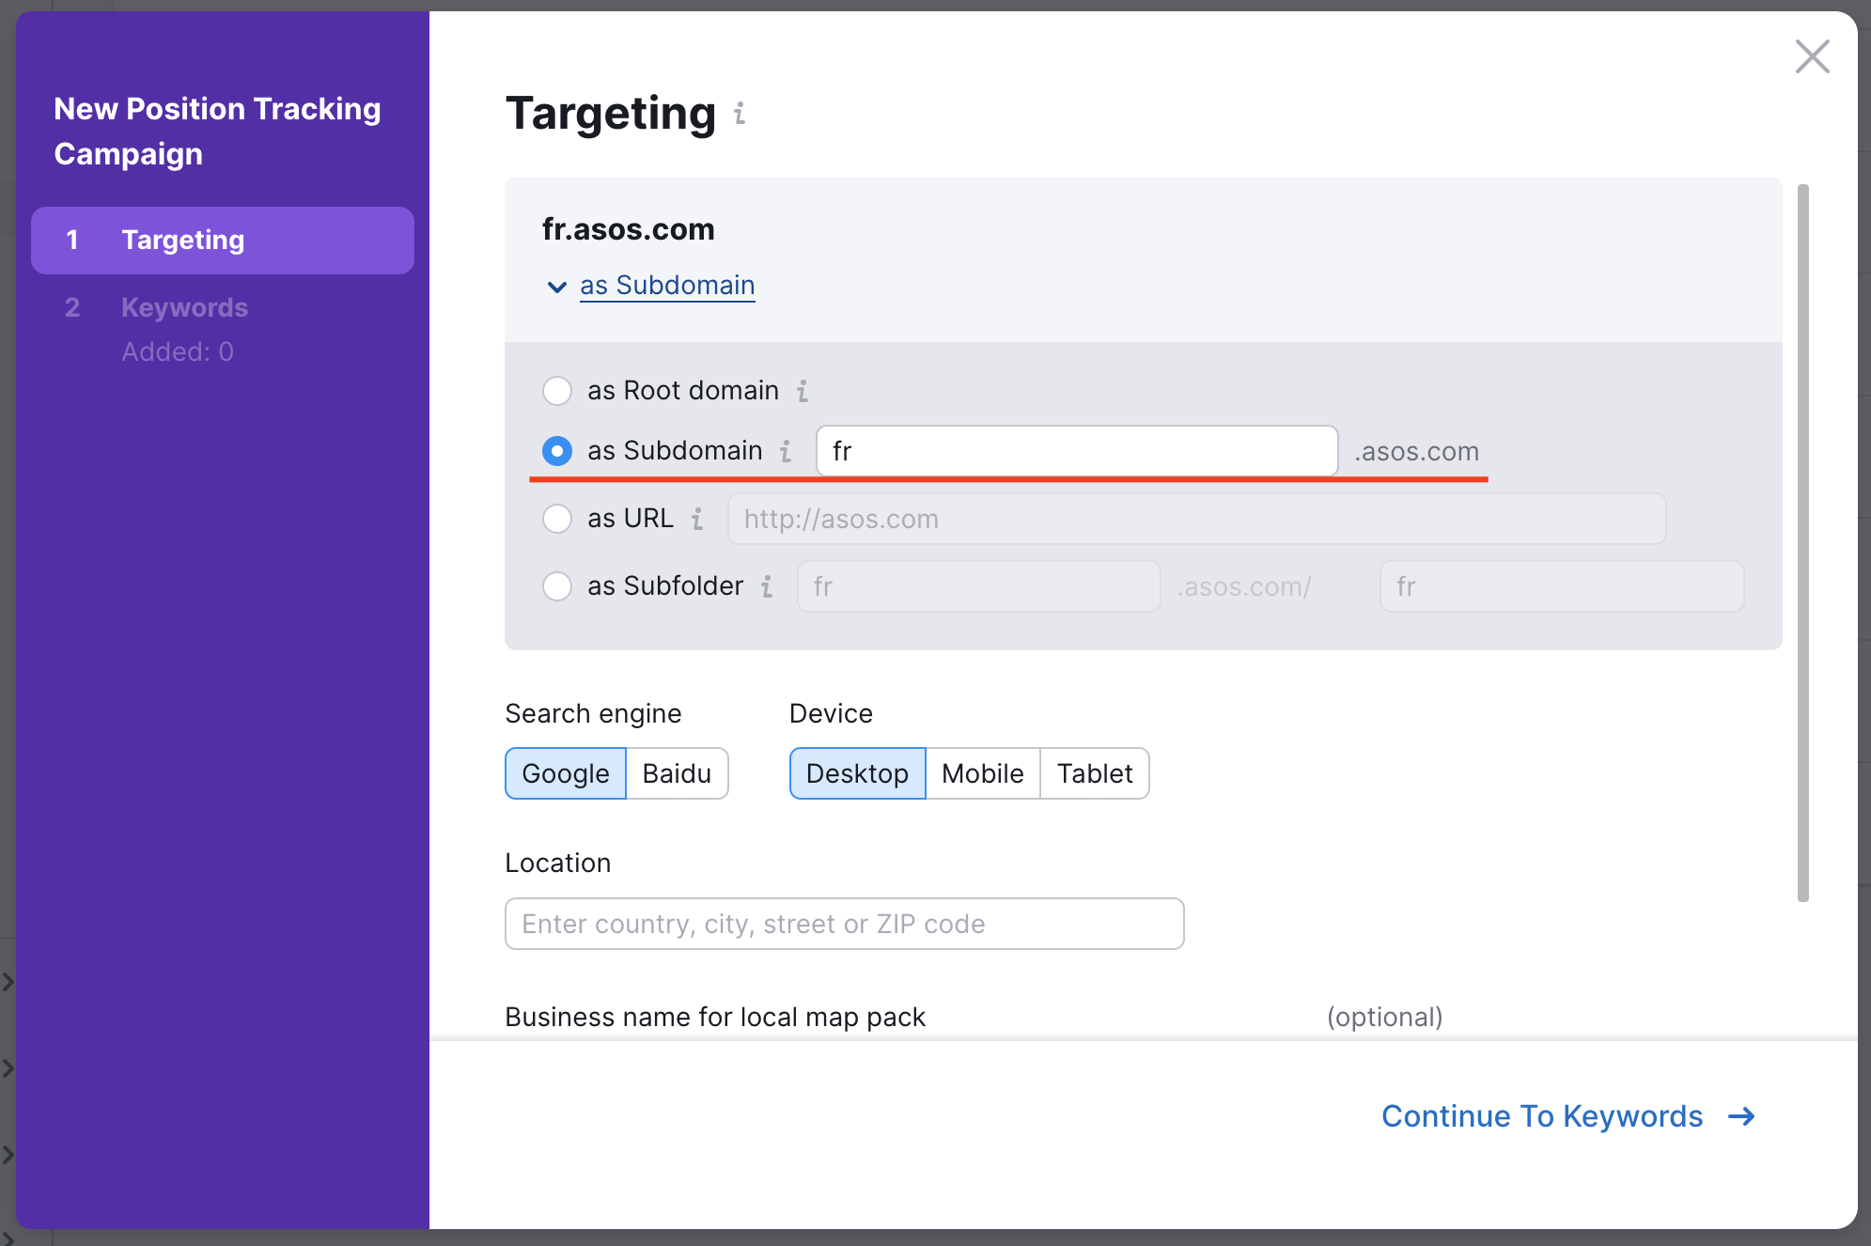Screen dimensions: 1871x1246
Task: Click the New Position Tracking Campaign heading
Action: pos(218,132)
